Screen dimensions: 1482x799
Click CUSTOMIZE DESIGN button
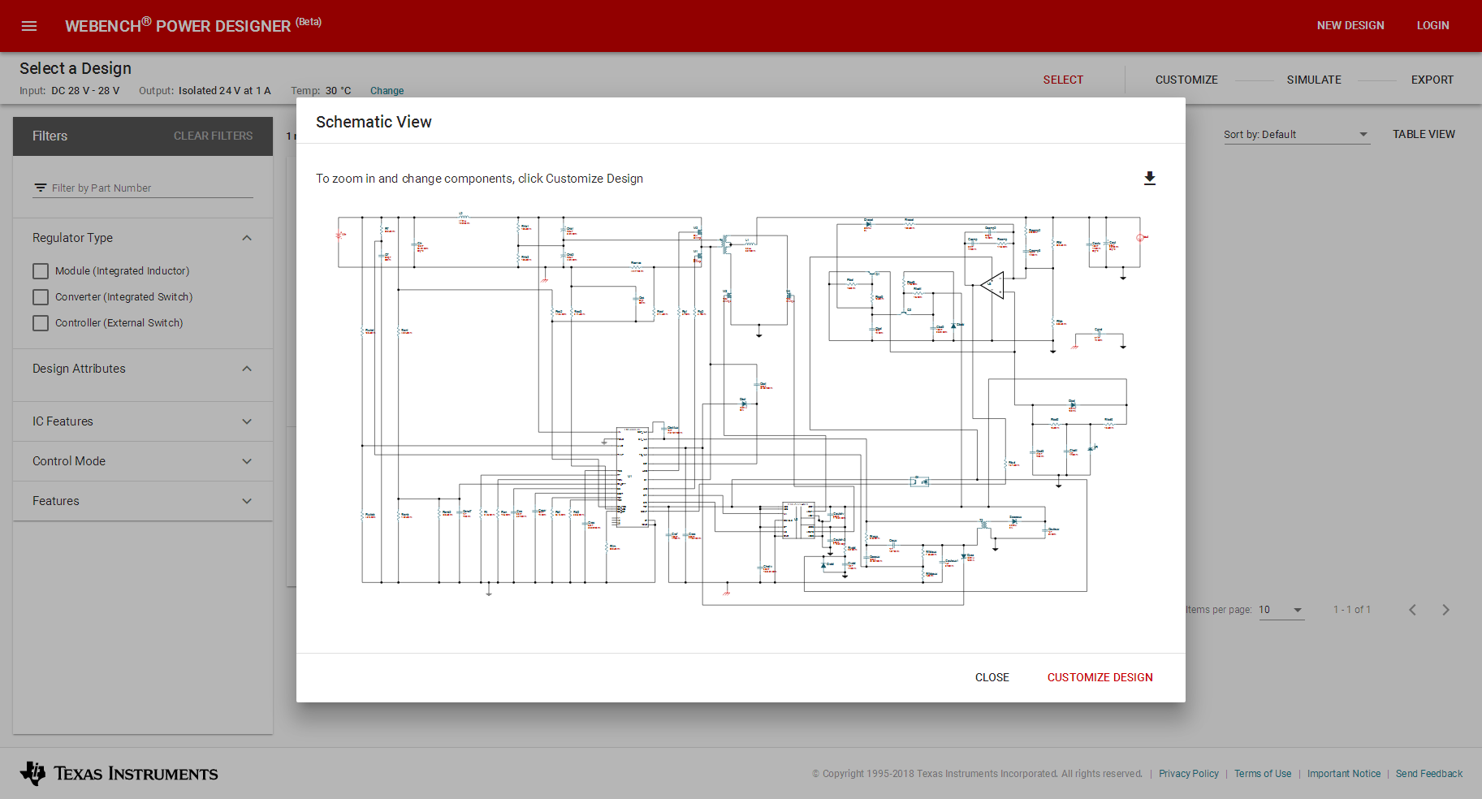click(1100, 677)
